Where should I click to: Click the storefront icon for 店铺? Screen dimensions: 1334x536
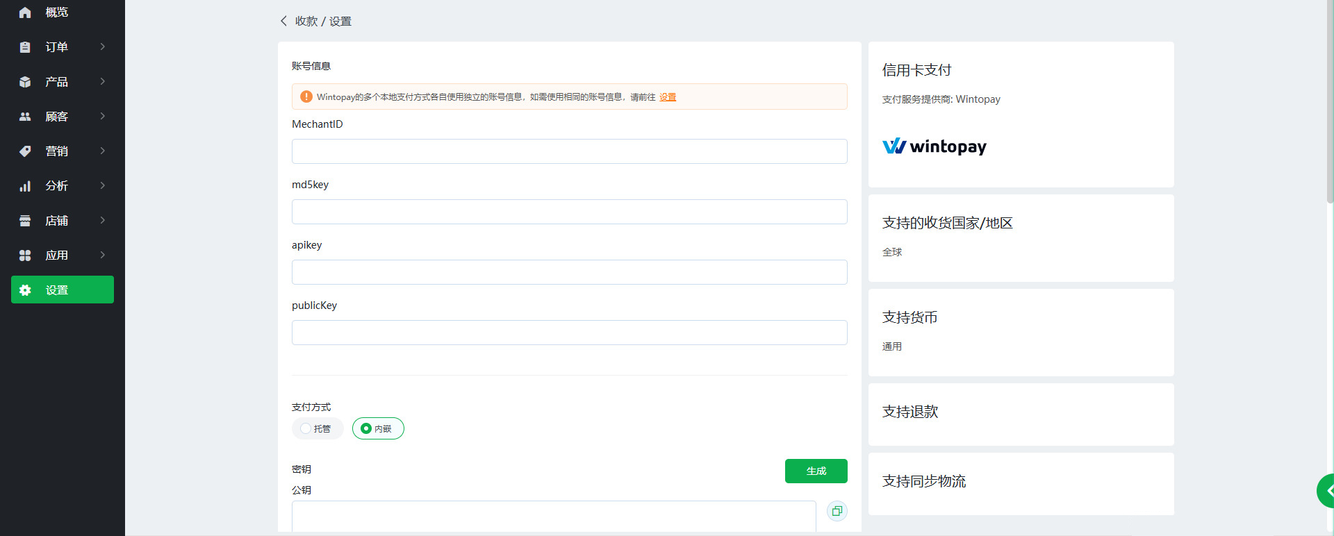(x=25, y=221)
